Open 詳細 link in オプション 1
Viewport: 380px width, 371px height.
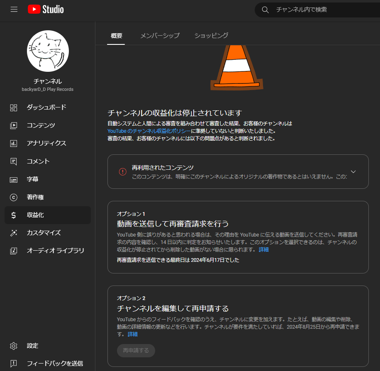point(264,249)
